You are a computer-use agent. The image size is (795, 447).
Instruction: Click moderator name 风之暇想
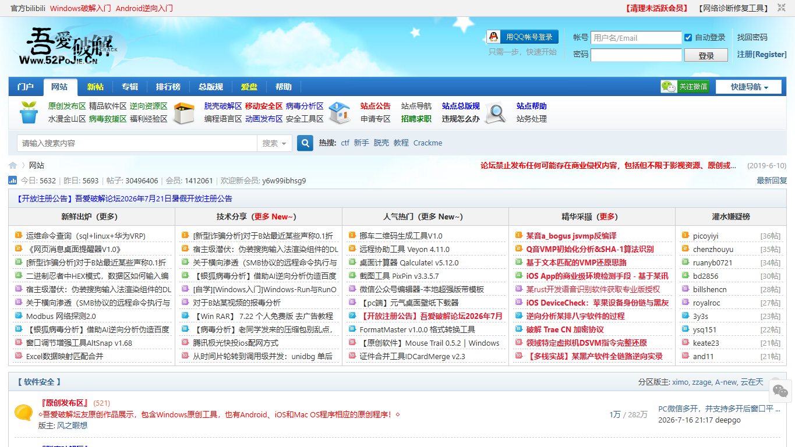(72, 425)
